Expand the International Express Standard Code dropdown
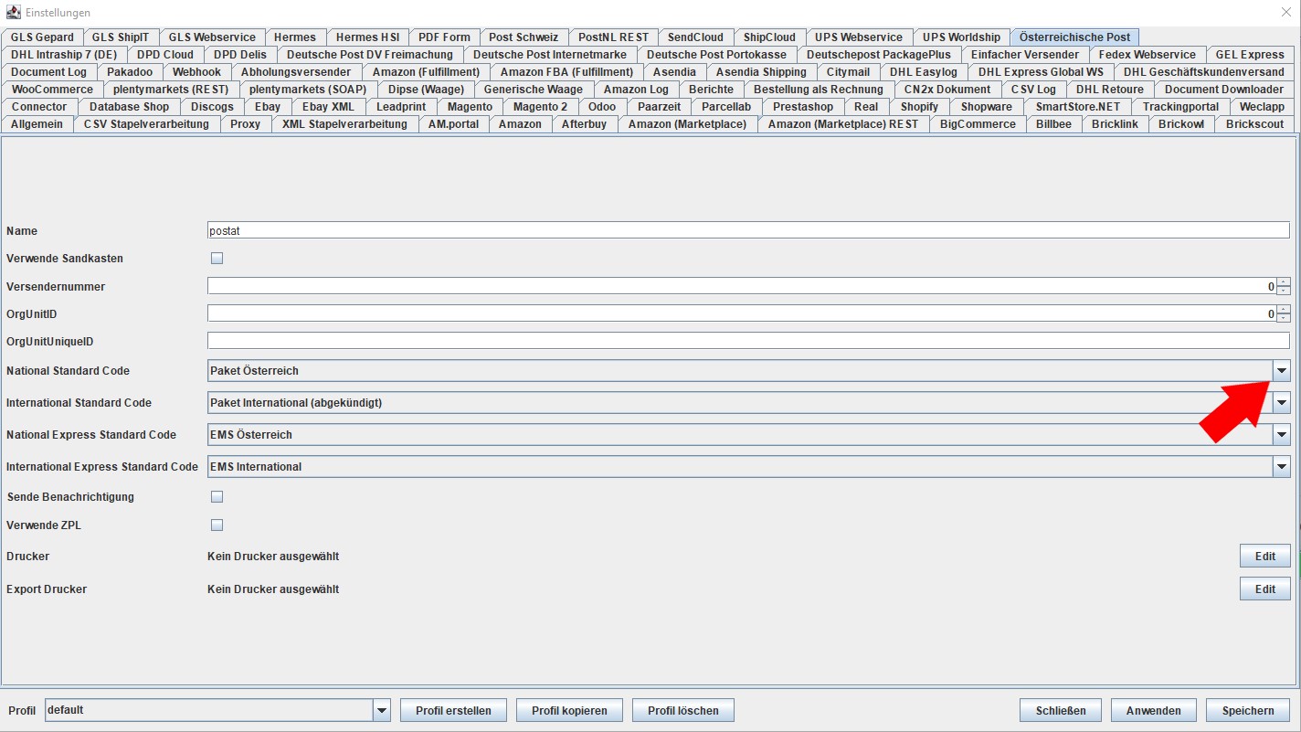Viewport: 1301px width, 732px height. (1281, 467)
